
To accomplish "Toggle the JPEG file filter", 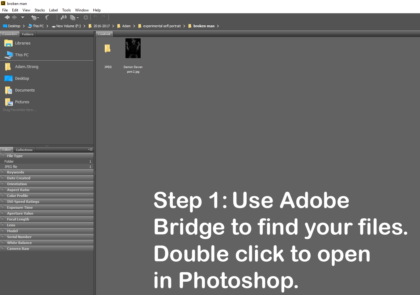I will [x=11, y=167].
